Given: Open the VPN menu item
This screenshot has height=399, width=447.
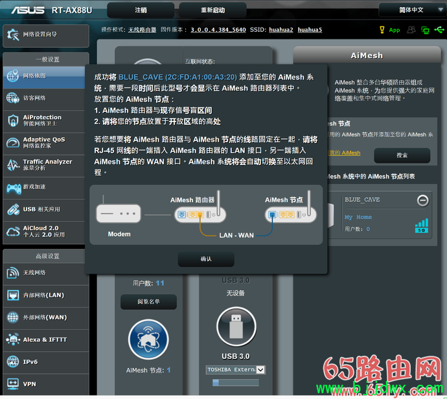Looking at the screenshot, I should pyautogui.click(x=46, y=384).
